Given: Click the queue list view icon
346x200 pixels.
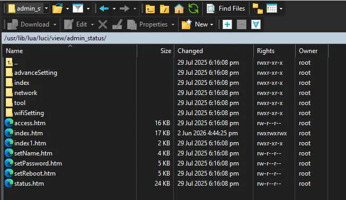Looking at the screenshot, I should point(272,8).
